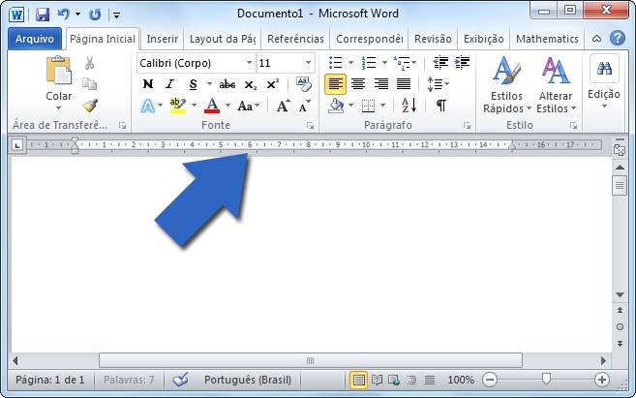Switch to the Exibição tab
Image resolution: width=636 pixels, height=398 pixels.
tap(483, 39)
